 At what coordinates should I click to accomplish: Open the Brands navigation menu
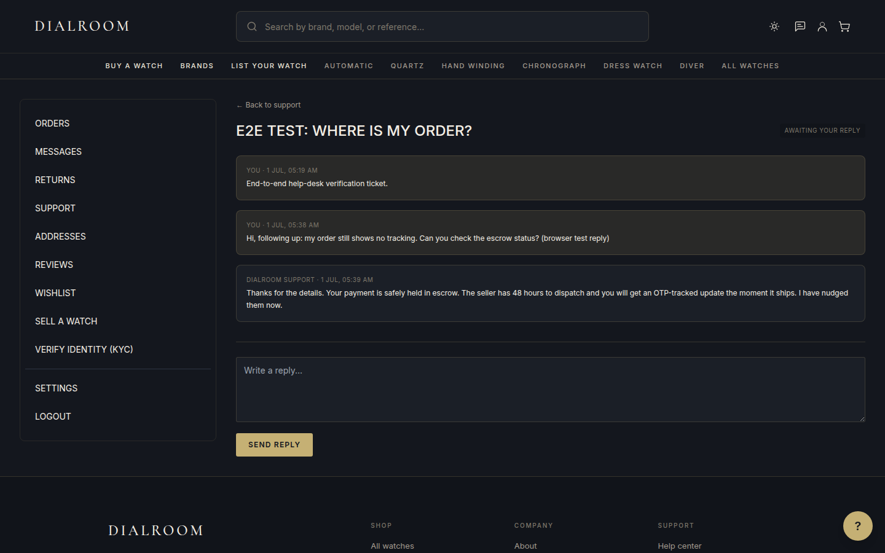point(197,66)
